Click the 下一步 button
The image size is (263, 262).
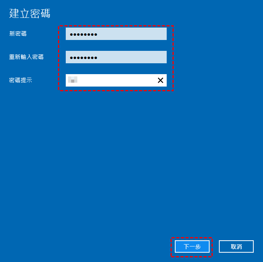pos(192,246)
